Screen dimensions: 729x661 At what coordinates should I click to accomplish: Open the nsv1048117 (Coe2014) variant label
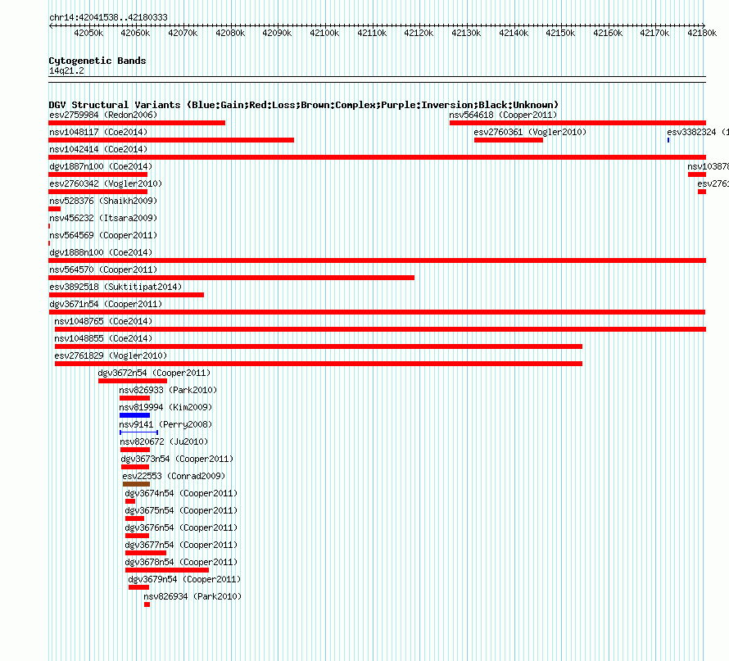[98, 132]
